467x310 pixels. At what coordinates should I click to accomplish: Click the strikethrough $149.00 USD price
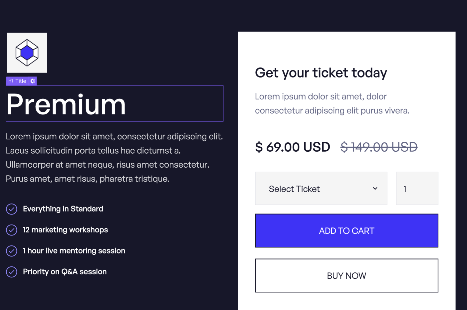[378, 147]
